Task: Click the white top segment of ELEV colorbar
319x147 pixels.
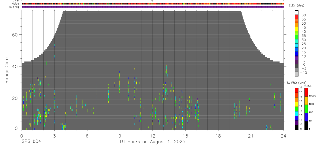Action: (297, 12)
